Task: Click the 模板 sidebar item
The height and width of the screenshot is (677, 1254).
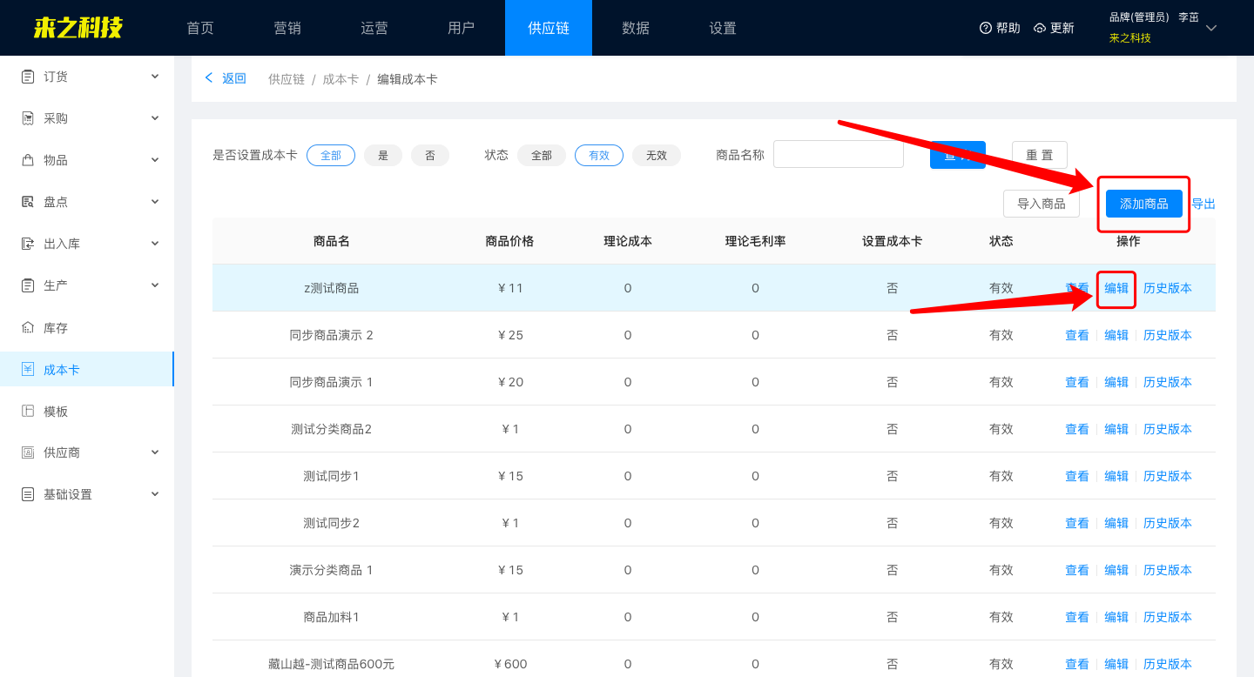Action: click(87, 412)
